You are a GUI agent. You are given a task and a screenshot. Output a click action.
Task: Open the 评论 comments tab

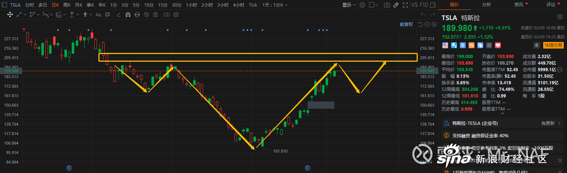[551, 5]
